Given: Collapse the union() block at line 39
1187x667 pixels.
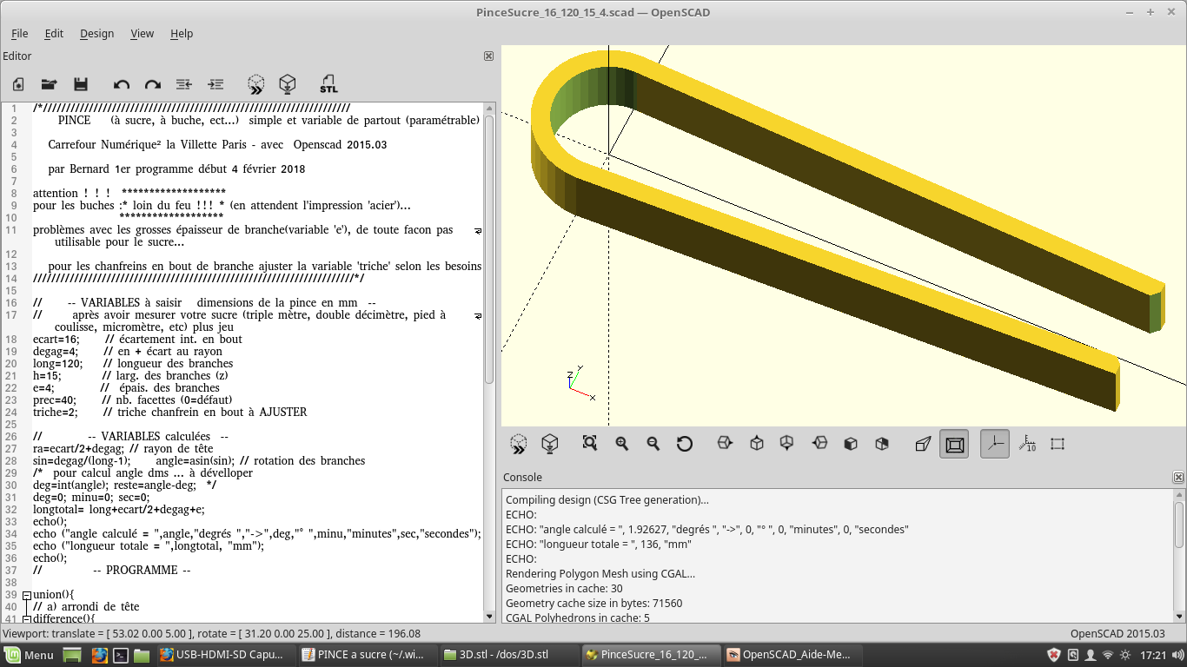Looking at the screenshot, I should tap(27, 595).
